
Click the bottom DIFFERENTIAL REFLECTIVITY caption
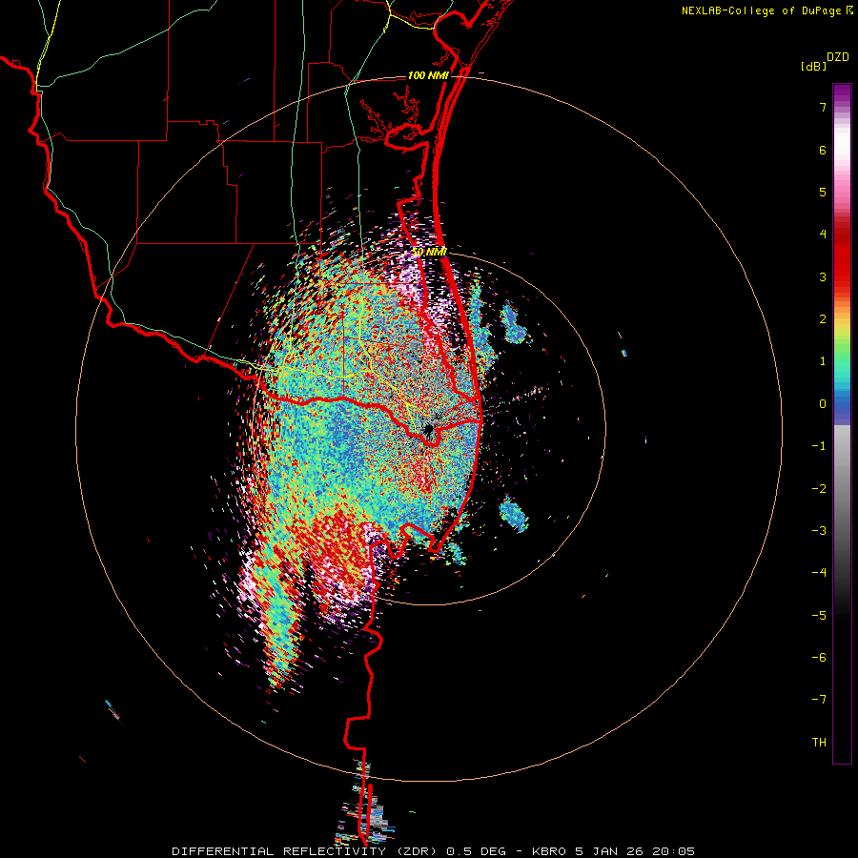coord(433,851)
